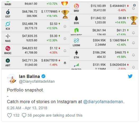Toggle the alert bell for ICX
Screen dimensions: 140x123
[x=65, y=27]
